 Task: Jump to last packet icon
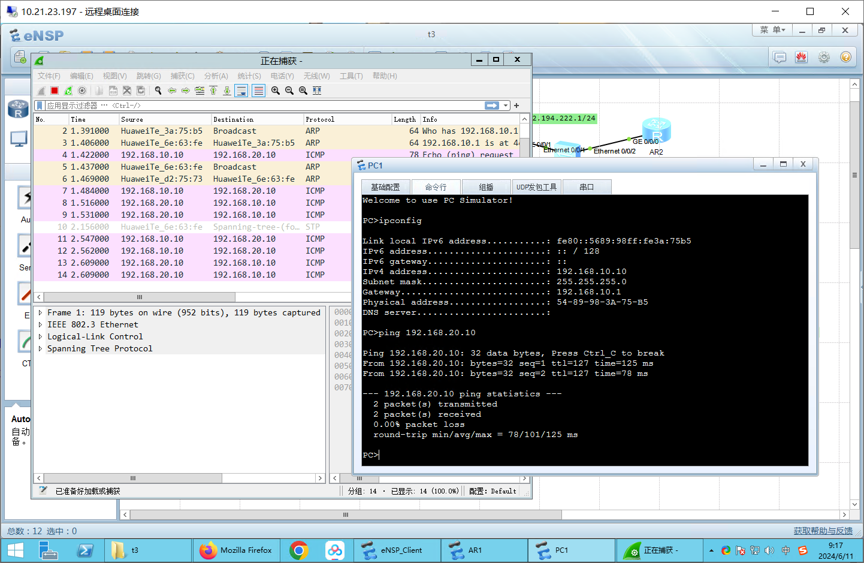click(x=227, y=91)
